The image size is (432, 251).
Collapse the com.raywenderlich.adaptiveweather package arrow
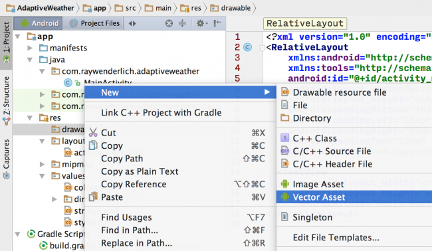tap(42, 72)
